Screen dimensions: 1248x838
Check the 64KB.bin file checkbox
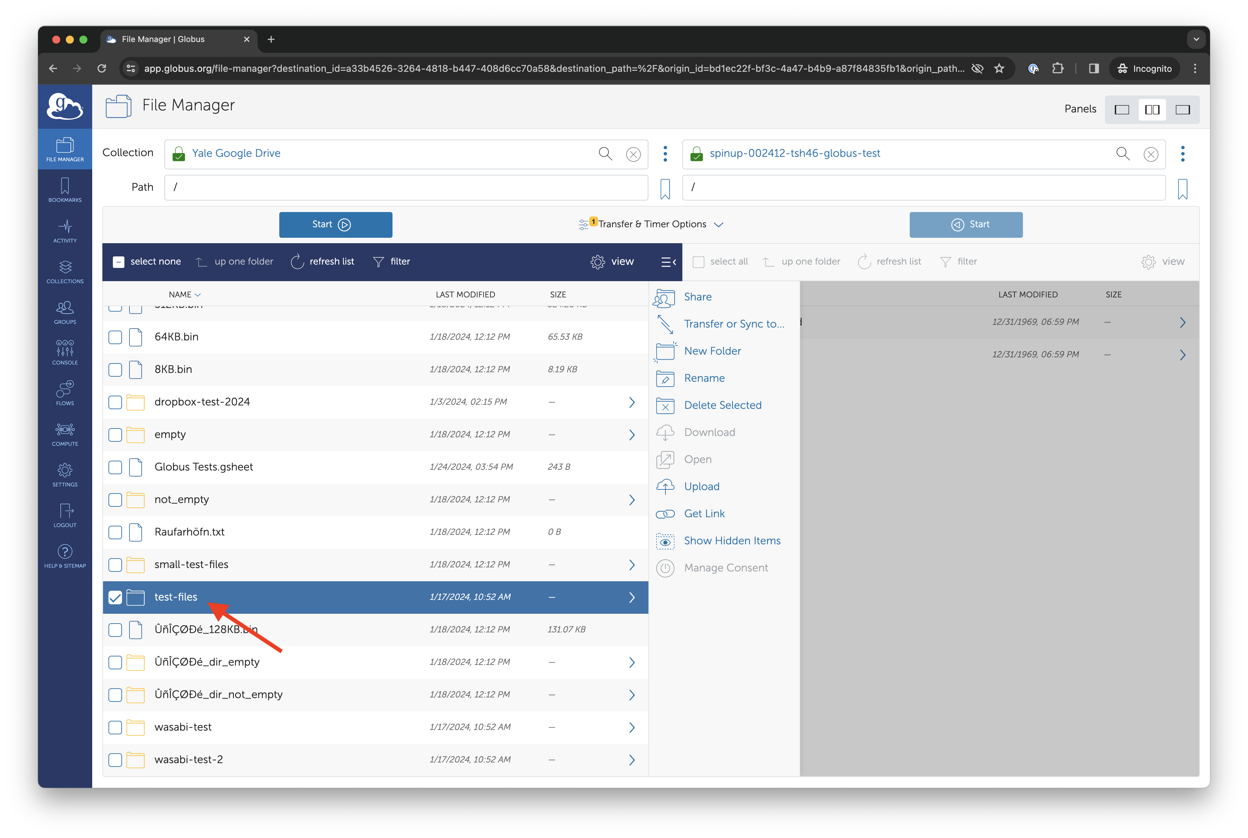pos(115,337)
